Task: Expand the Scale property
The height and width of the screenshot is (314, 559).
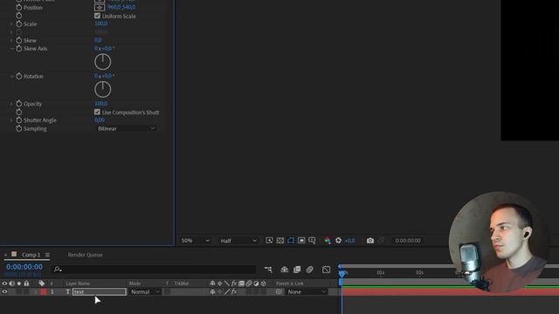Action: tap(11, 24)
